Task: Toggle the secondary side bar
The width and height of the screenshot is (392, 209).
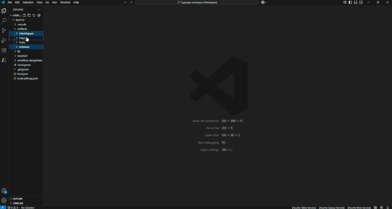Action: point(361,2)
